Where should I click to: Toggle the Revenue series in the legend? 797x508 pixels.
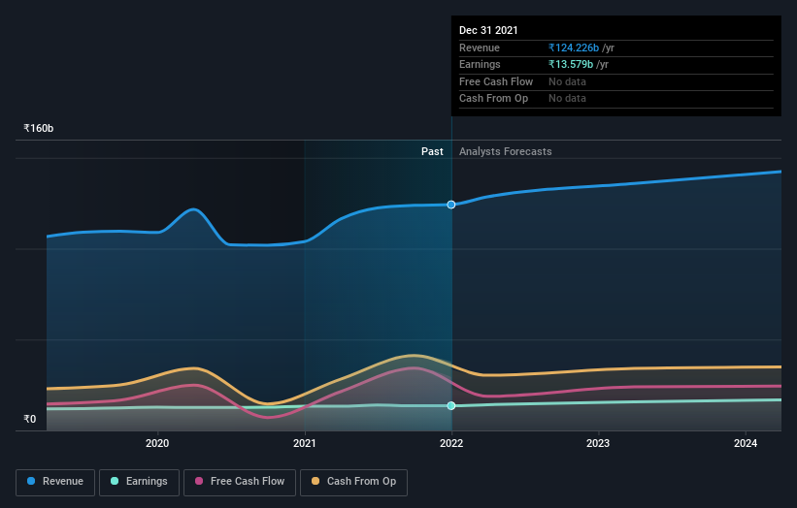coord(55,482)
